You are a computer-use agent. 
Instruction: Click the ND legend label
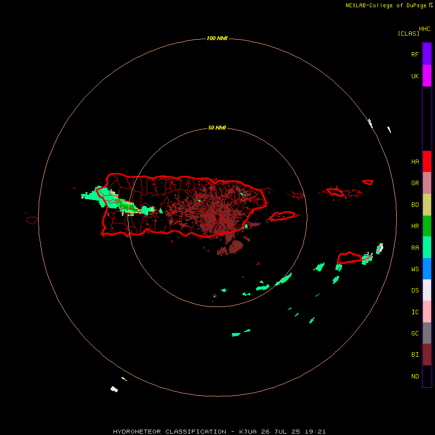pyautogui.click(x=415, y=377)
